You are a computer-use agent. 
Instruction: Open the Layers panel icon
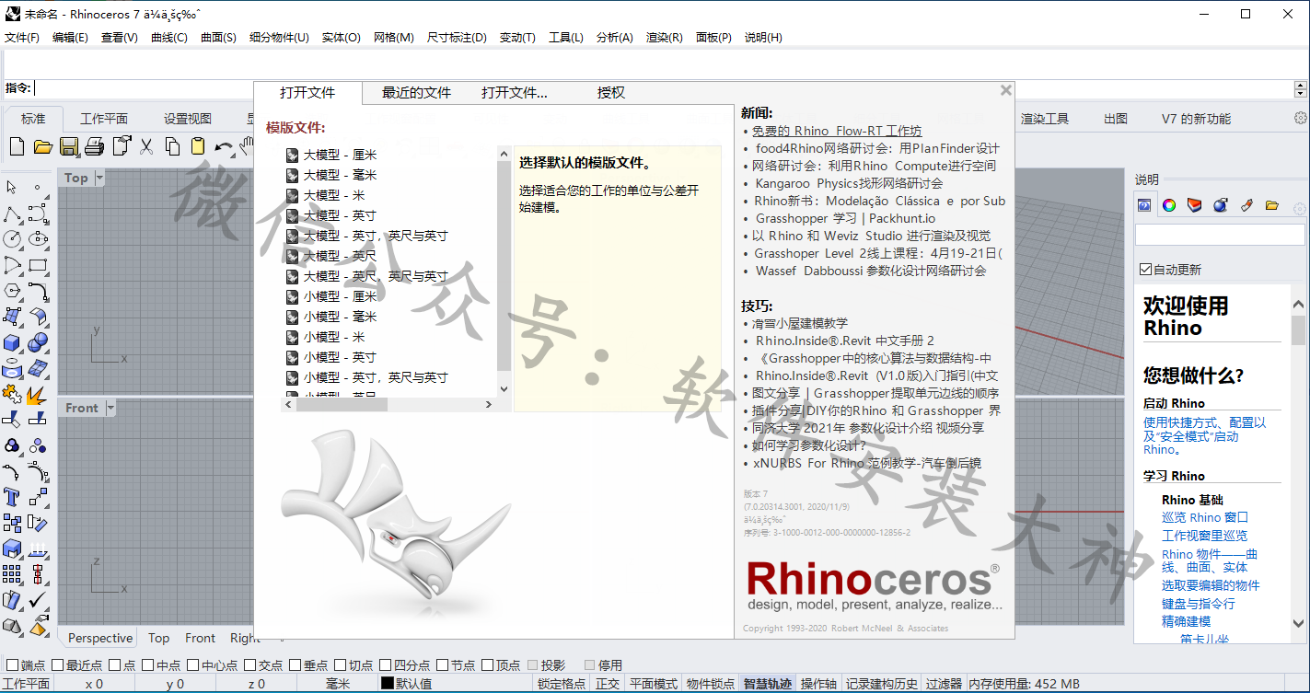tap(1195, 205)
